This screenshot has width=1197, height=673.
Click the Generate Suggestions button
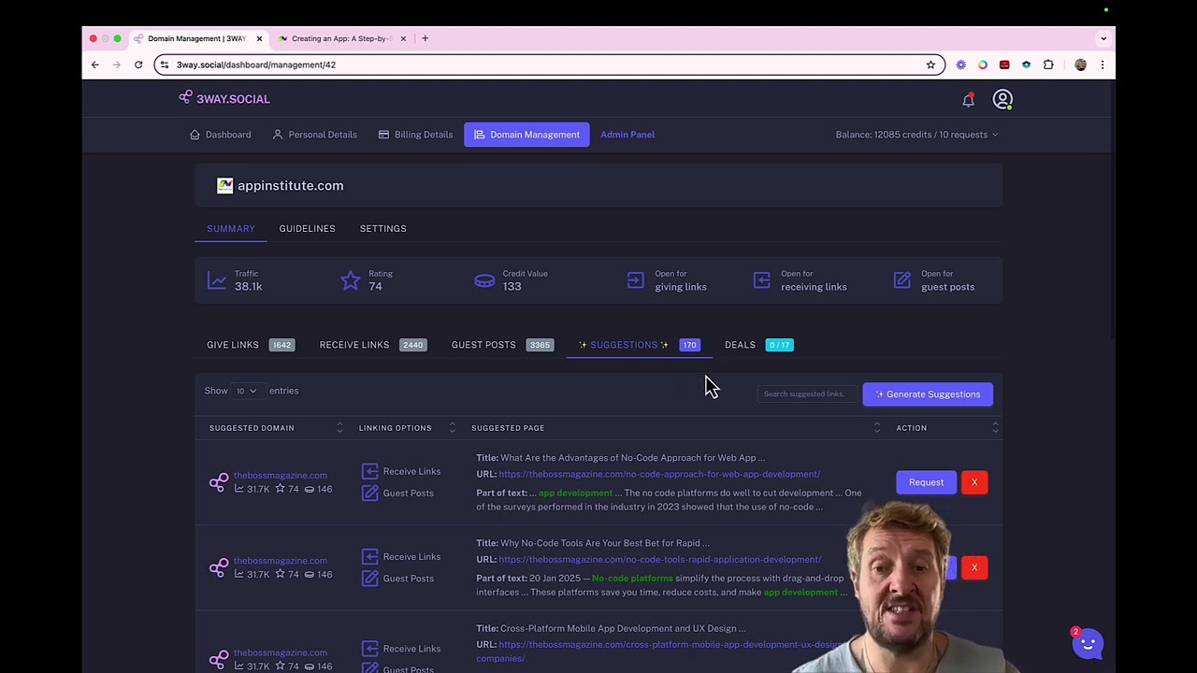pyautogui.click(x=928, y=394)
